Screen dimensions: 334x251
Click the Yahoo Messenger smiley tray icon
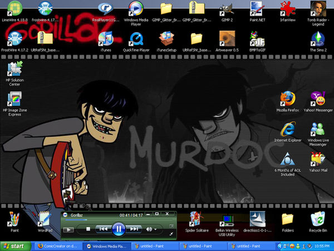(x=292, y=247)
